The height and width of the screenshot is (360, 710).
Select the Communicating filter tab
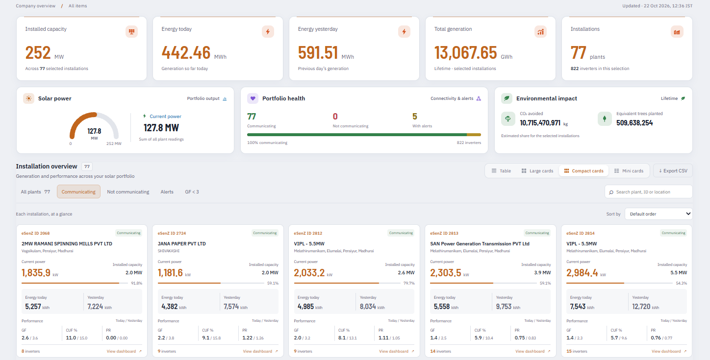pos(78,192)
